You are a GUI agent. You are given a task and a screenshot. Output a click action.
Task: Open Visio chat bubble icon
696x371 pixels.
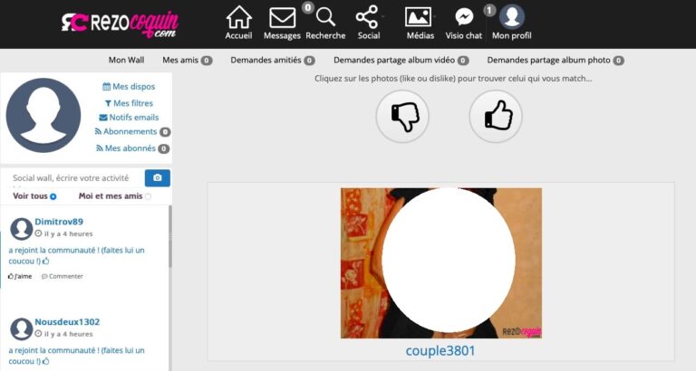(x=464, y=17)
